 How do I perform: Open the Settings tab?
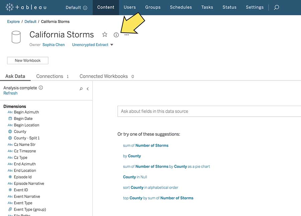pos(255,7)
